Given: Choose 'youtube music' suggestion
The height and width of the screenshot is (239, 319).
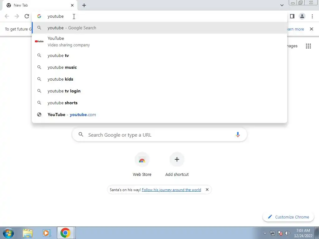Looking at the screenshot, I should click(x=159, y=67).
